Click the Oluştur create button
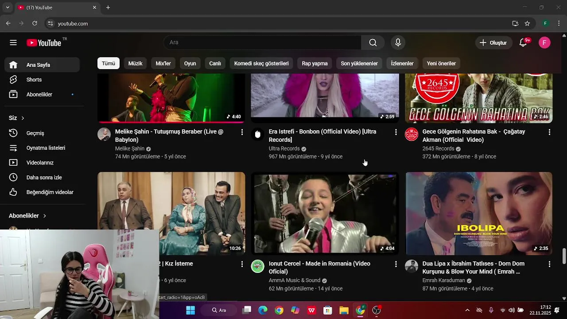The height and width of the screenshot is (319, 567). tap(493, 43)
